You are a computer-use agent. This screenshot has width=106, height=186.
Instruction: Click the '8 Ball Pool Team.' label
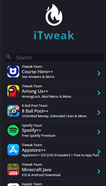(35, 106)
